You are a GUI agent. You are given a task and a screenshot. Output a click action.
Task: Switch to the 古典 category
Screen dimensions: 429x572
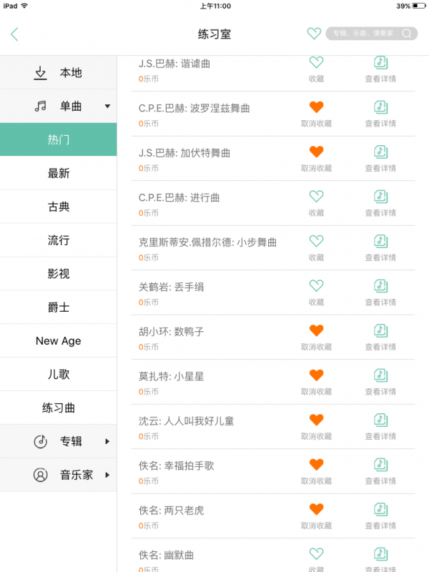(x=58, y=207)
